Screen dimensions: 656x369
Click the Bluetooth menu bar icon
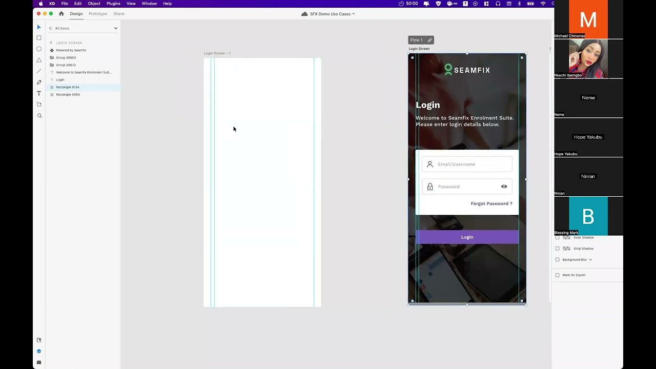click(x=519, y=4)
